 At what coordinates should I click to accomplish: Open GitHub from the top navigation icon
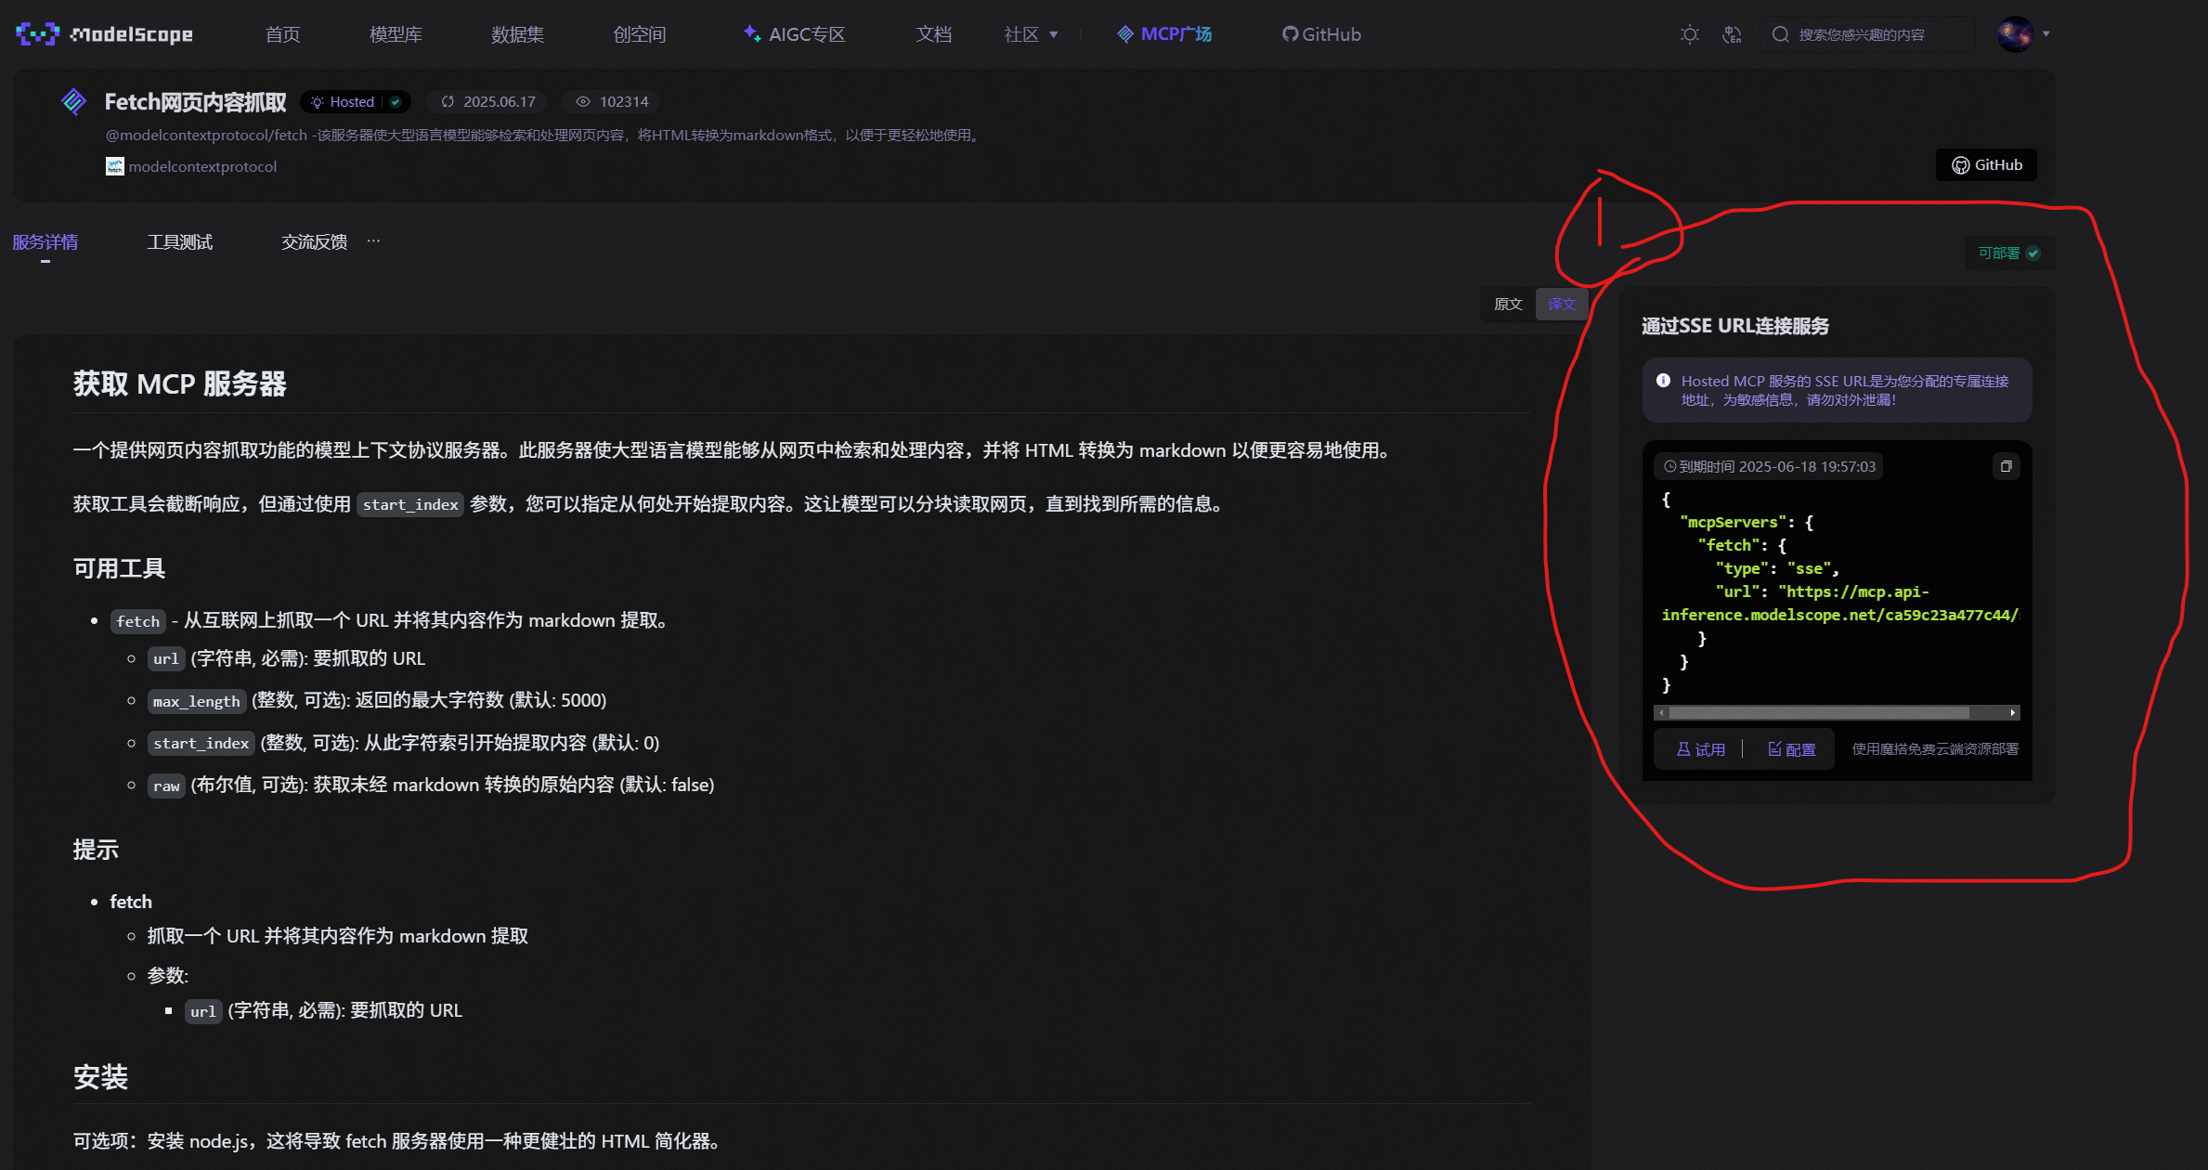click(1290, 34)
